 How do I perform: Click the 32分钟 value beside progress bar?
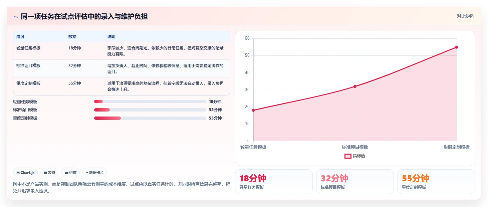[215, 110]
